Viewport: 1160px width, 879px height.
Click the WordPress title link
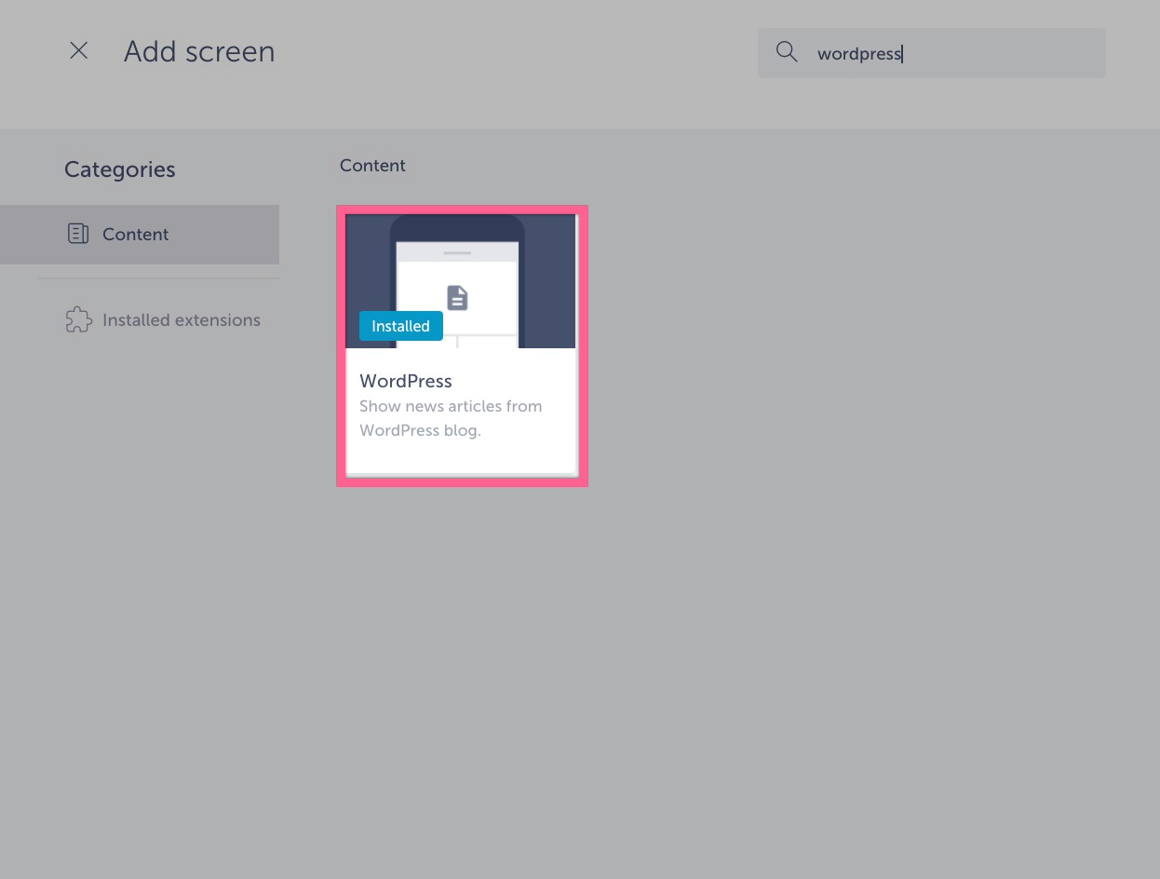pos(405,381)
